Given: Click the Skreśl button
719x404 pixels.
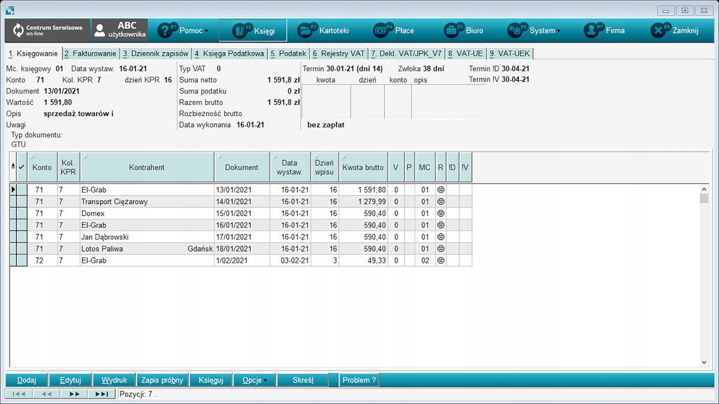Looking at the screenshot, I should (303, 380).
